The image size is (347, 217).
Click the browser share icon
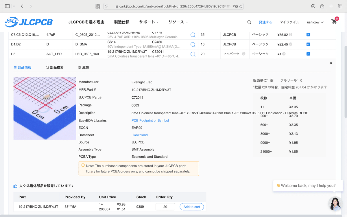click(x=322, y=6)
